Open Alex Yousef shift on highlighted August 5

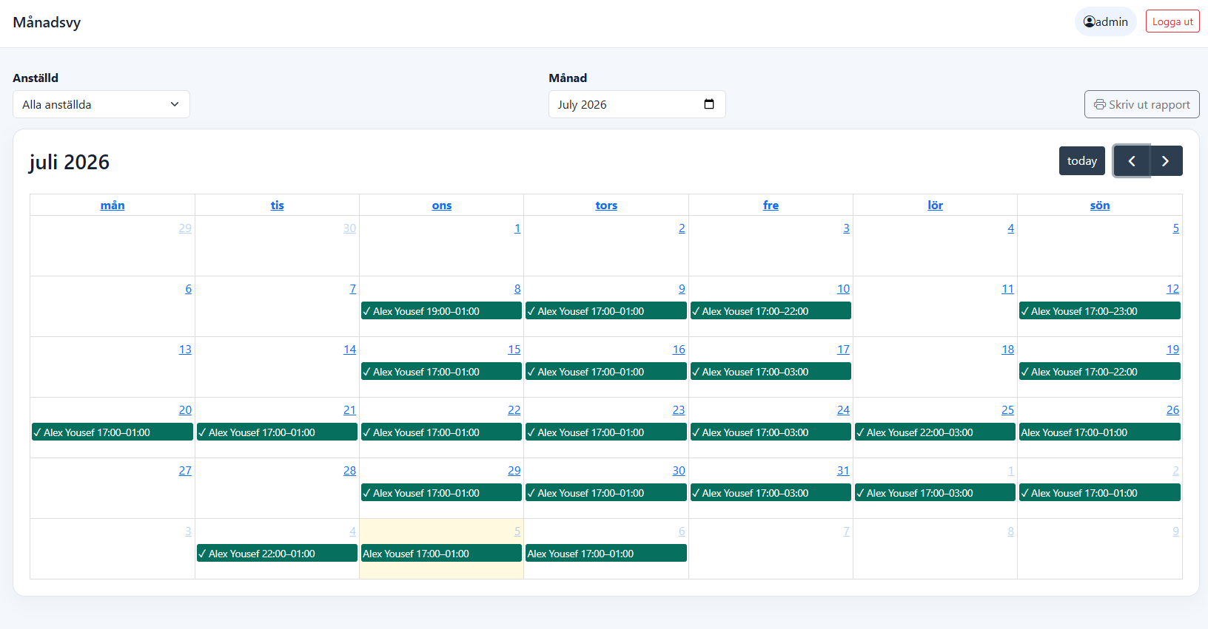442,554
